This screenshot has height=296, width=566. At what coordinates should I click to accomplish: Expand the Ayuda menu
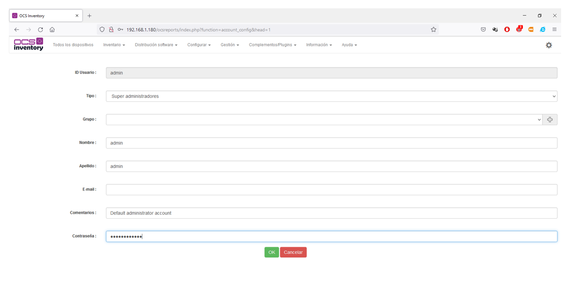click(349, 45)
